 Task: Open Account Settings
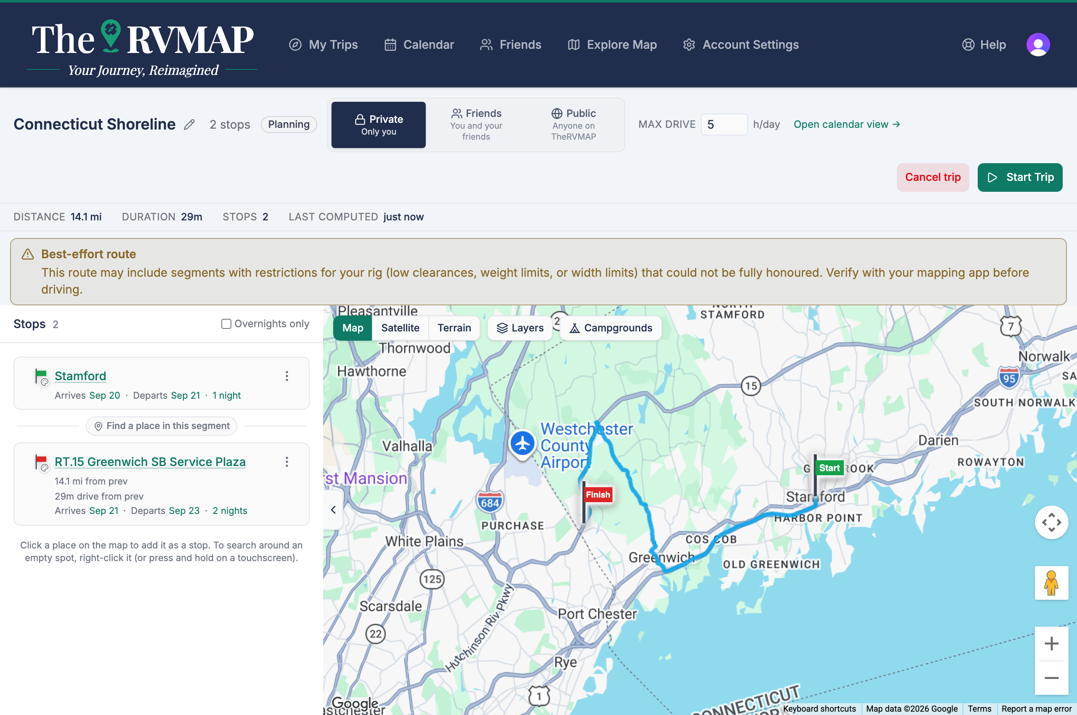point(741,45)
